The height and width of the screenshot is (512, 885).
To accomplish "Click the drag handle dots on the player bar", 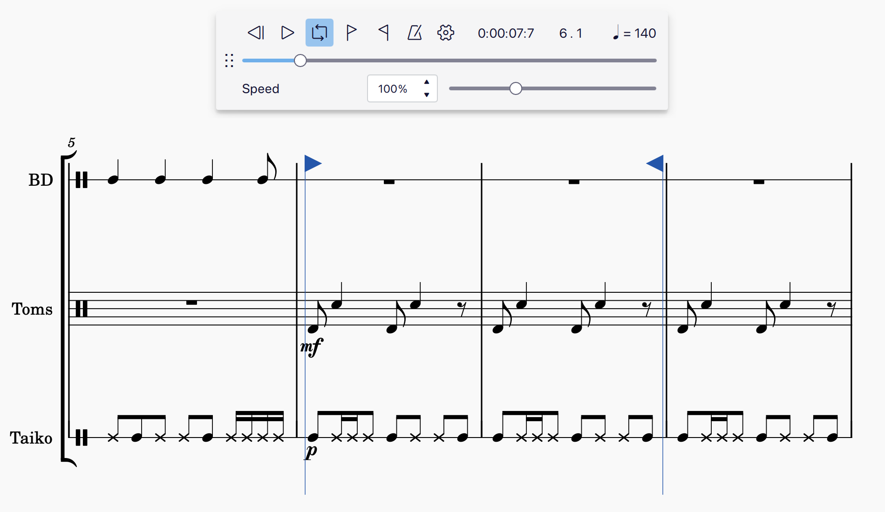I will [229, 61].
